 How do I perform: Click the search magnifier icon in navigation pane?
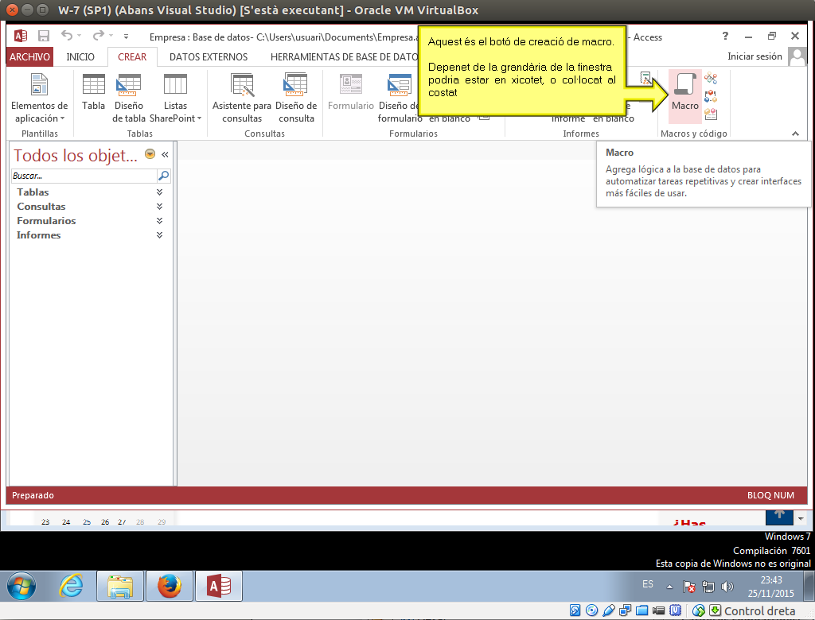coord(163,176)
